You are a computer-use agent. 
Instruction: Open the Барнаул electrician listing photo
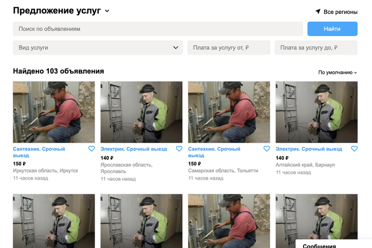[316, 112]
